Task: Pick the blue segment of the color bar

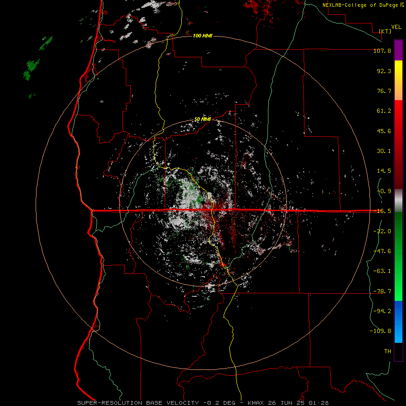Action: tap(398, 322)
